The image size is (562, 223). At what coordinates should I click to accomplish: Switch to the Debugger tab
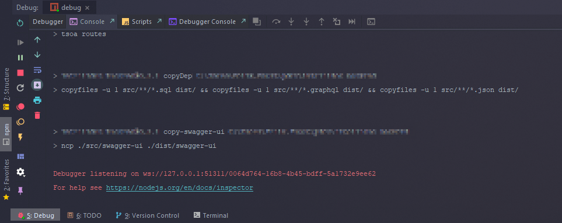coord(48,22)
